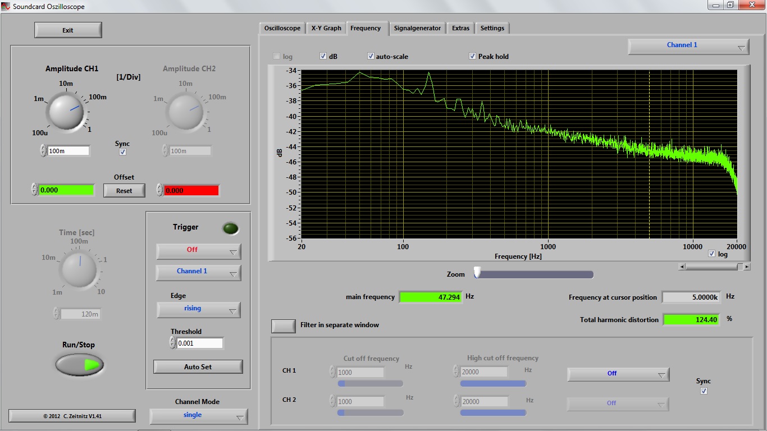Expand the Edge rising dropdown
The width and height of the screenshot is (767, 431).
[198, 309]
